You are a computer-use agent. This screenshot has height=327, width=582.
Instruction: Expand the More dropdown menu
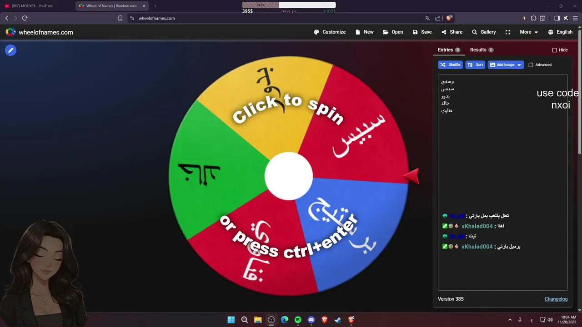[529, 32]
